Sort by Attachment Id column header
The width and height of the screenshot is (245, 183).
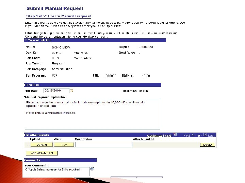tap(143, 139)
